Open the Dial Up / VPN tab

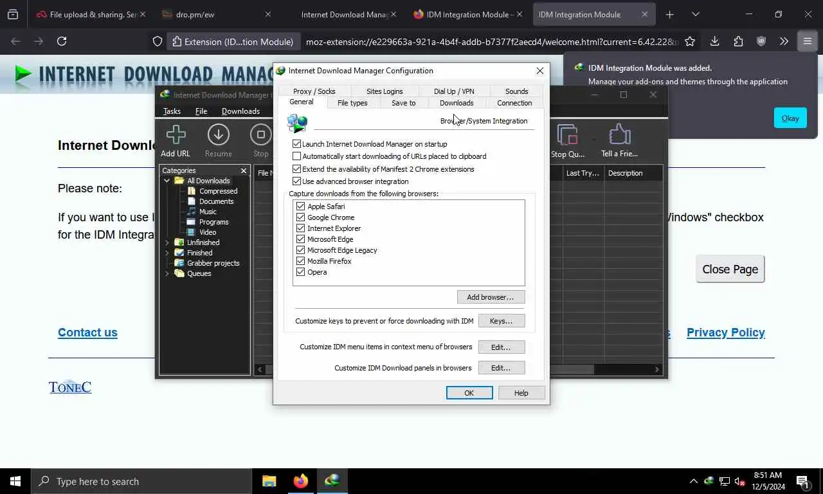pos(454,91)
